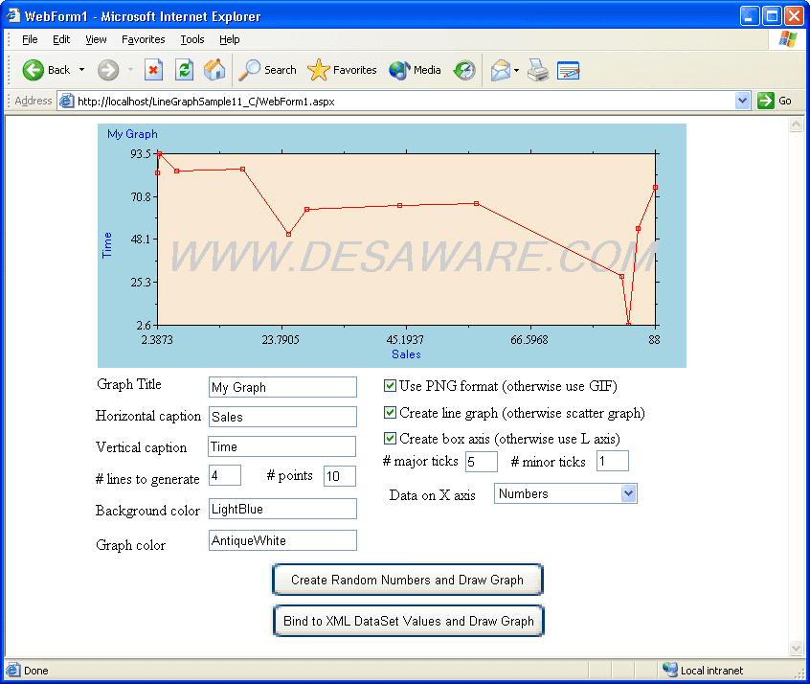Click the scrollbar down arrow
Screen dimensions: 810x684
796,648
